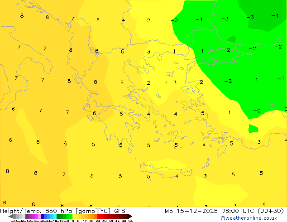Click the '[°C]' unit label
Image resolution: width=287 pixels, height=222 pixels.
[x=105, y=211]
